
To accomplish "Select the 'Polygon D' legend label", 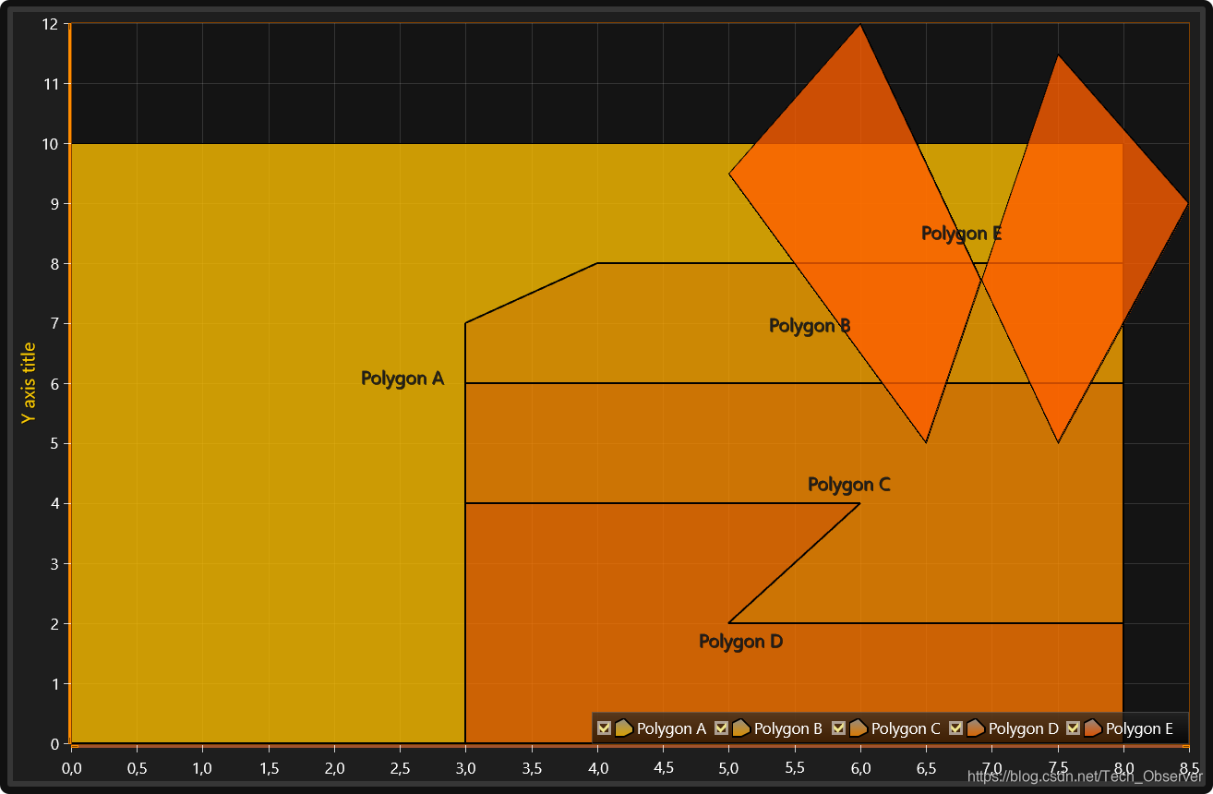I will point(1023,728).
